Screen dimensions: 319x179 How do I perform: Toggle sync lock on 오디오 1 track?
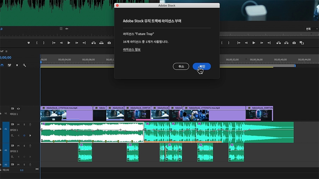pos(12,125)
